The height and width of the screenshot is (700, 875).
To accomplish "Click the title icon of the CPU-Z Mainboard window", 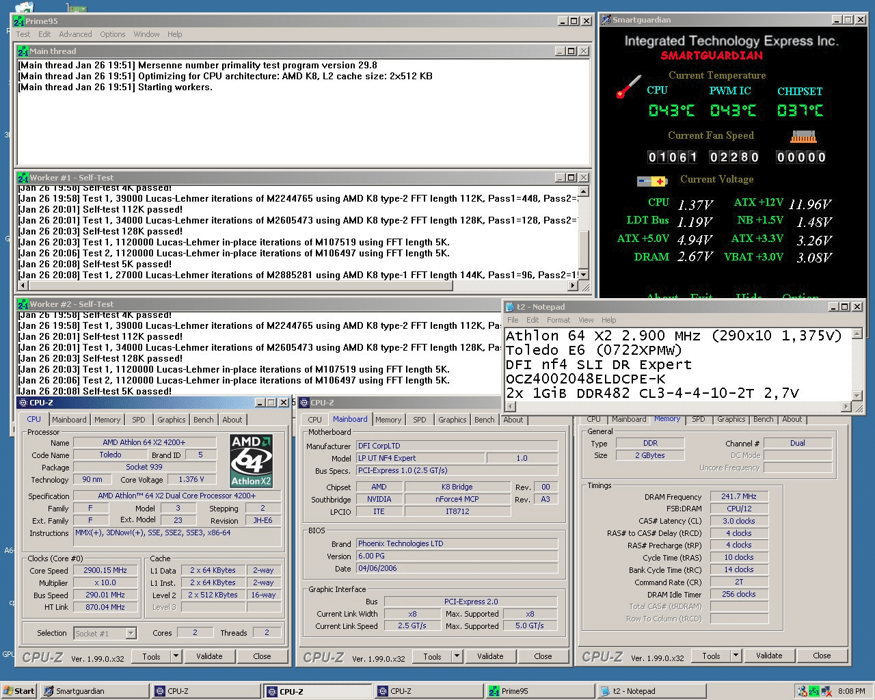I will point(304,403).
